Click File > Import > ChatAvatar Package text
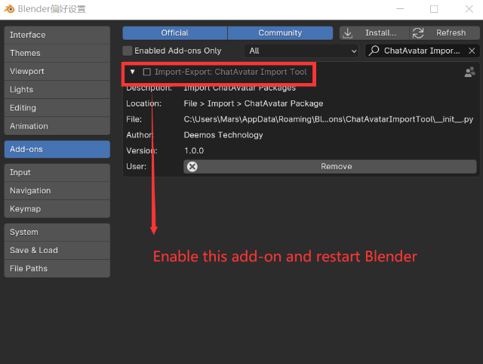483x364 pixels. 254,103
